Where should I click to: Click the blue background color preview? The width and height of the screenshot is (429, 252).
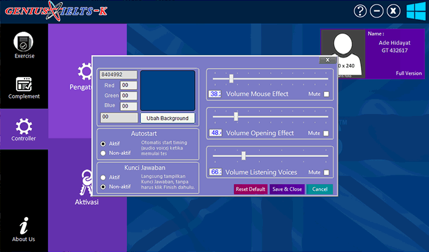(167, 90)
